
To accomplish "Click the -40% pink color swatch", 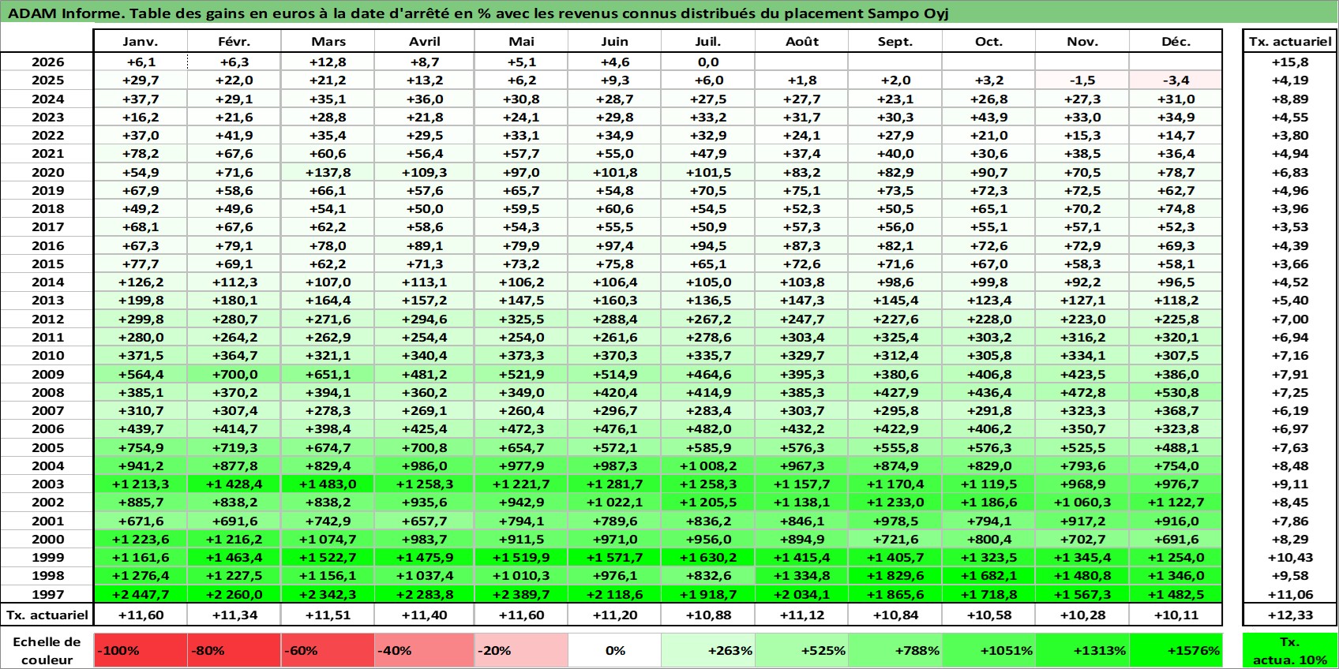I will tap(425, 650).
